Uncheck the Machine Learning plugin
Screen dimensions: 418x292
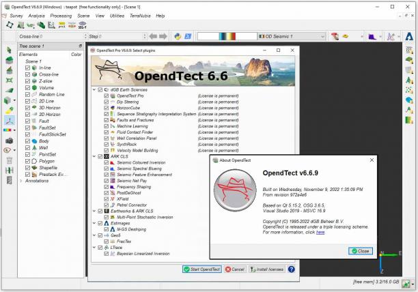point(106,126)
